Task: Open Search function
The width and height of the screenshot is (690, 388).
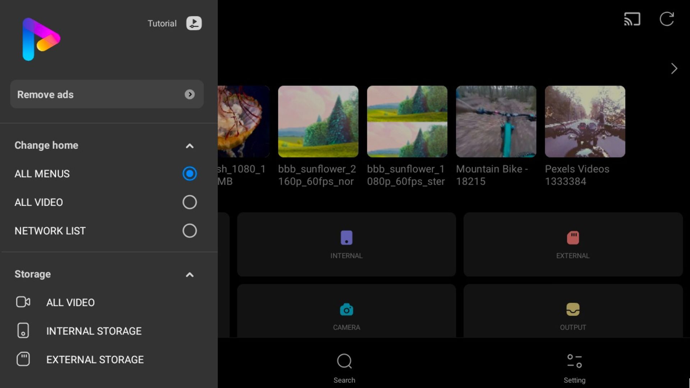Action: [x=345, y=367]
